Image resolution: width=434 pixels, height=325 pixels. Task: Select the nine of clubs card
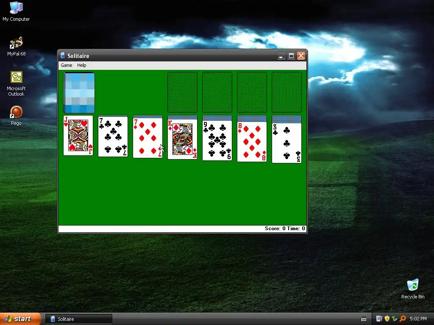pyautogui.click(x=217, y=140)
